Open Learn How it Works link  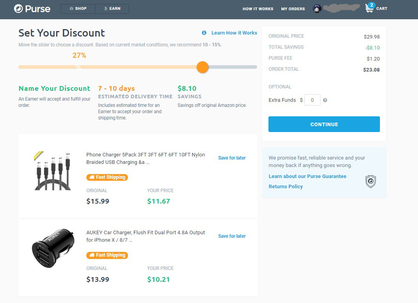(234, 33)
